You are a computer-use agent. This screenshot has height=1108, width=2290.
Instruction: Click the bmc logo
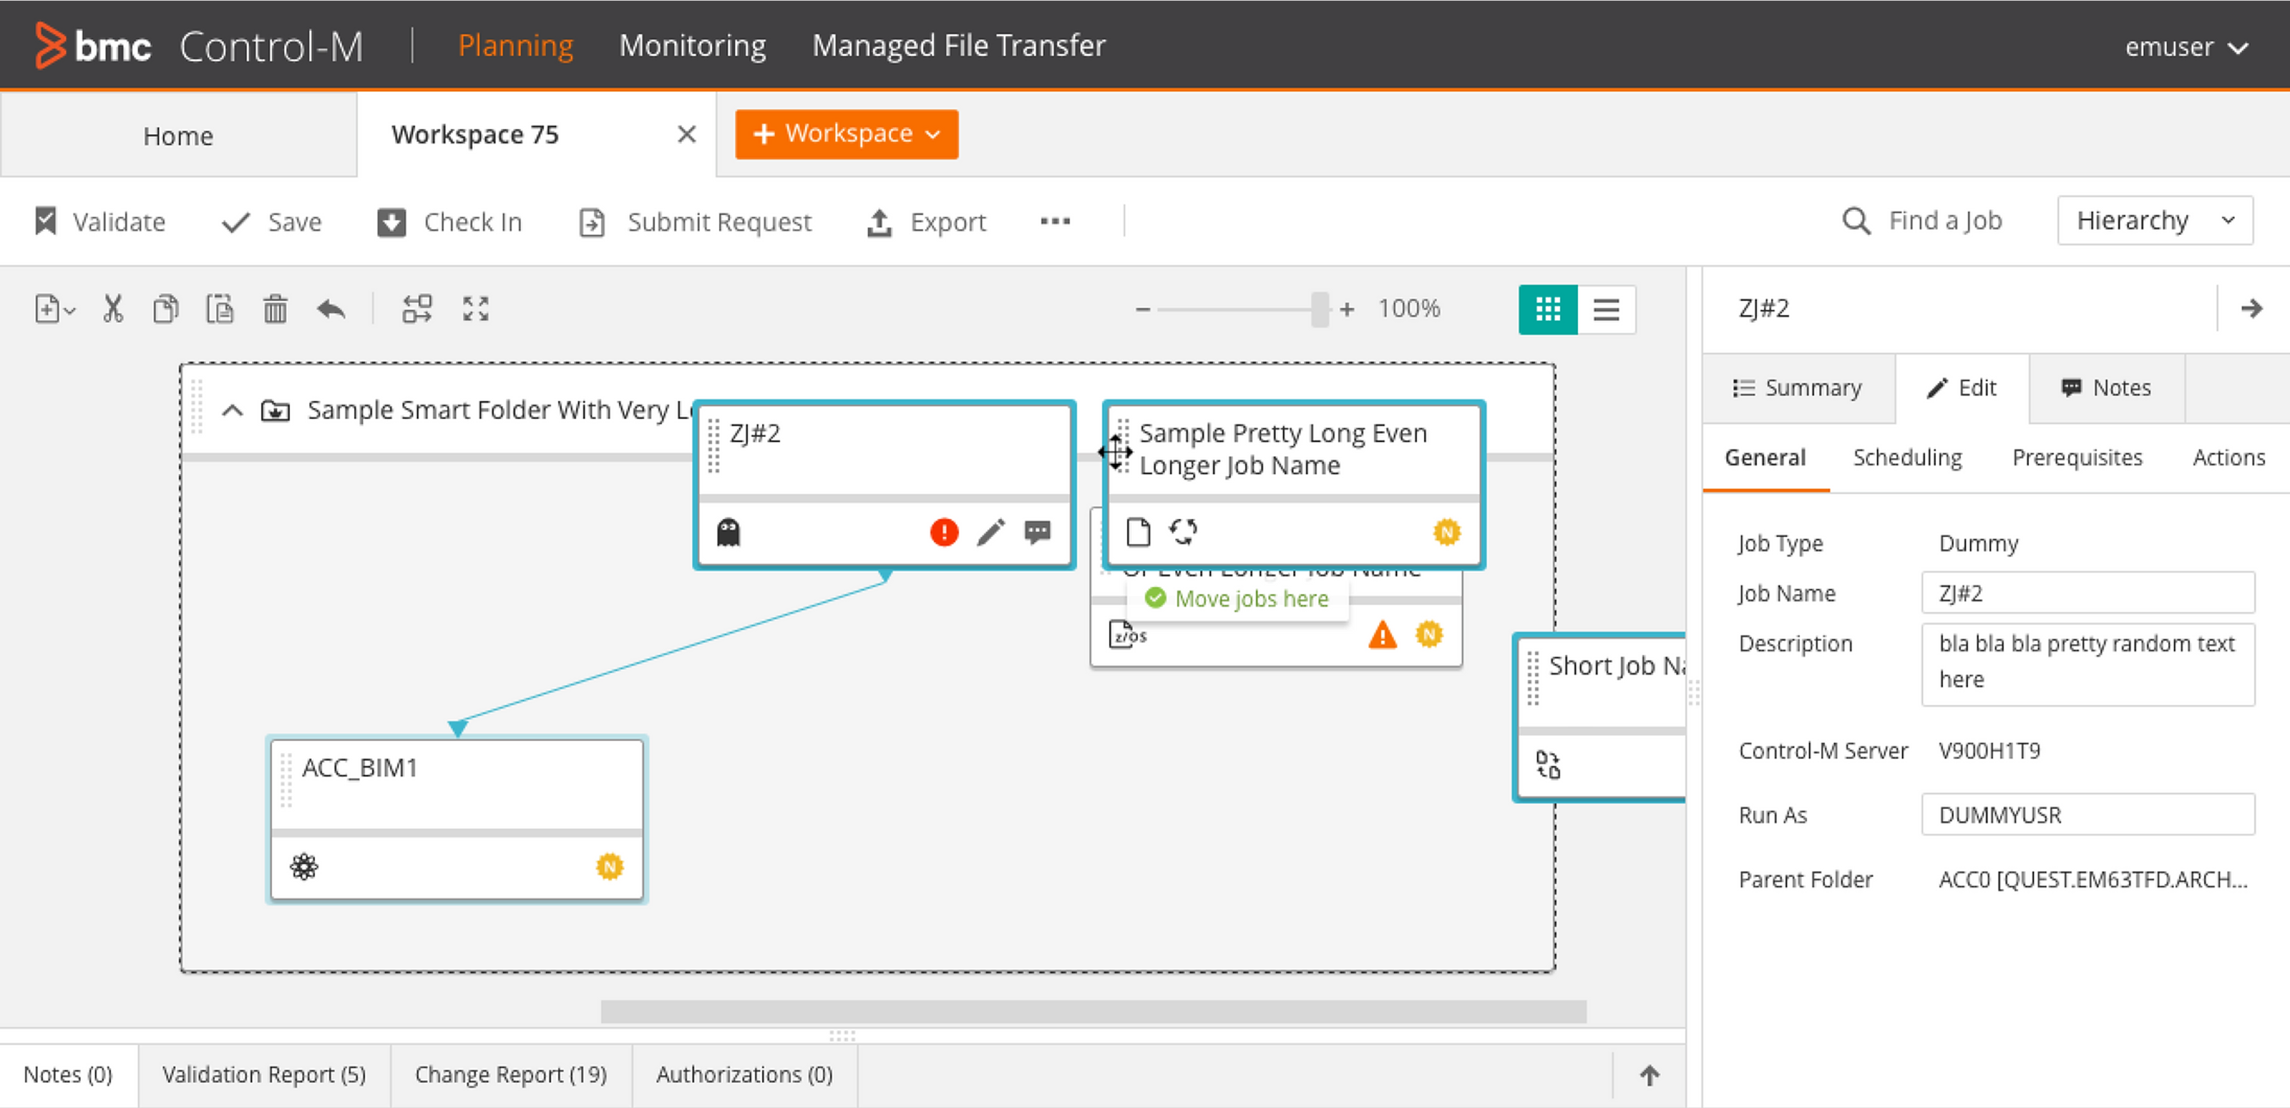pos(92,45)
